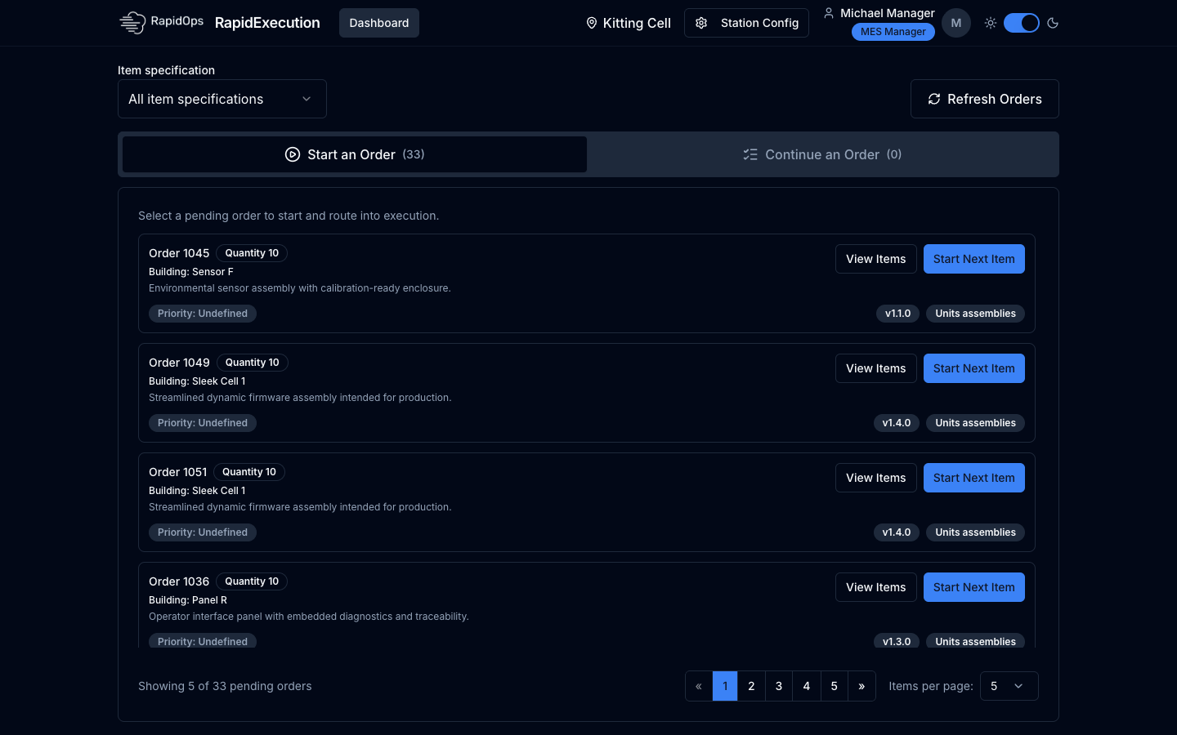Viewport: 1177px width, 735px height.
Task: Go to page 5 of orders
Action: 835,686
